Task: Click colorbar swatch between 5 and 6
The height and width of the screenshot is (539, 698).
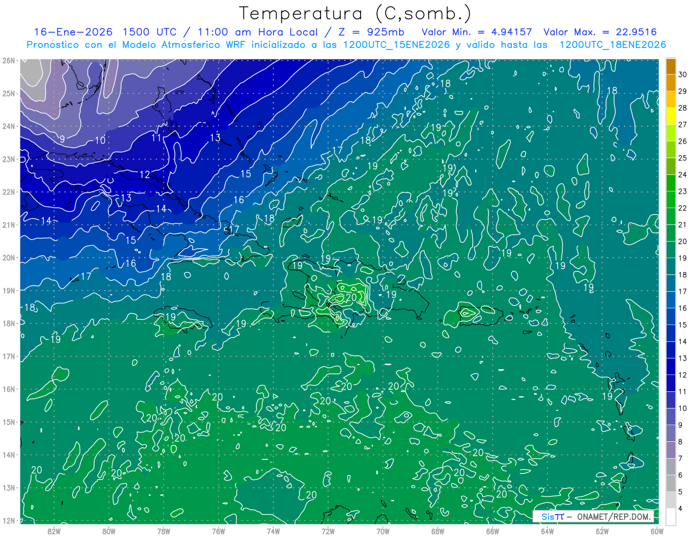Action: click(671, 484)
